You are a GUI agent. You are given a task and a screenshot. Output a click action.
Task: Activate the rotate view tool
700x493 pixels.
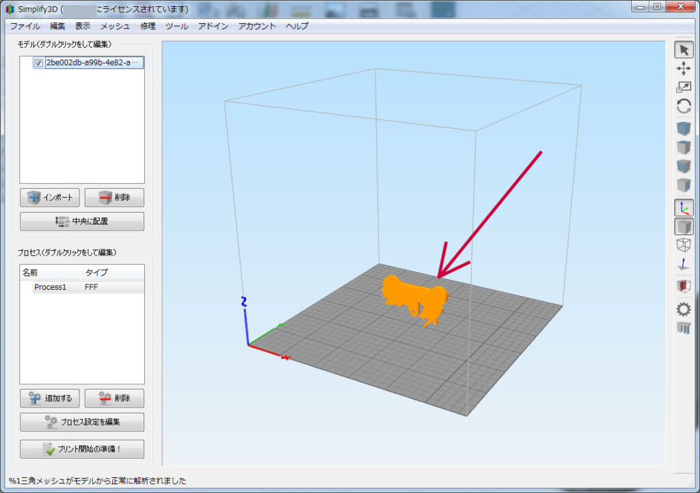pos(684,106)
